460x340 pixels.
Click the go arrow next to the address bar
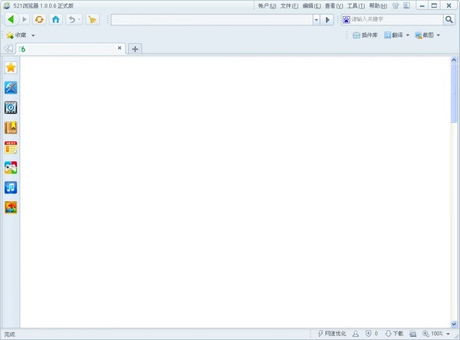327,20
